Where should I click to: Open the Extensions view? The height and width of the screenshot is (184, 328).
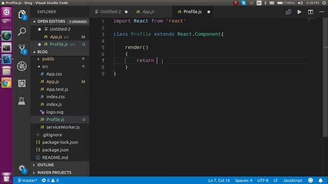[x=22, y=83]
